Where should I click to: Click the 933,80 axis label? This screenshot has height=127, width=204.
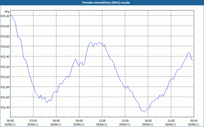5,36
